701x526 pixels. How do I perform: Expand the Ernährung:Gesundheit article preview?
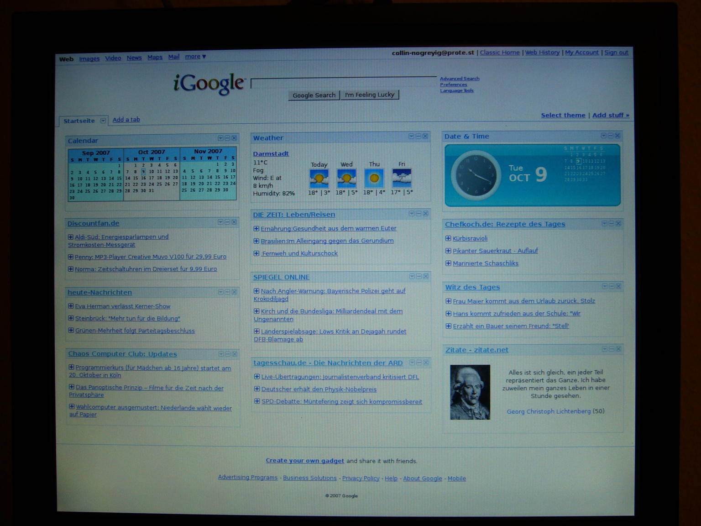point(256,228)
